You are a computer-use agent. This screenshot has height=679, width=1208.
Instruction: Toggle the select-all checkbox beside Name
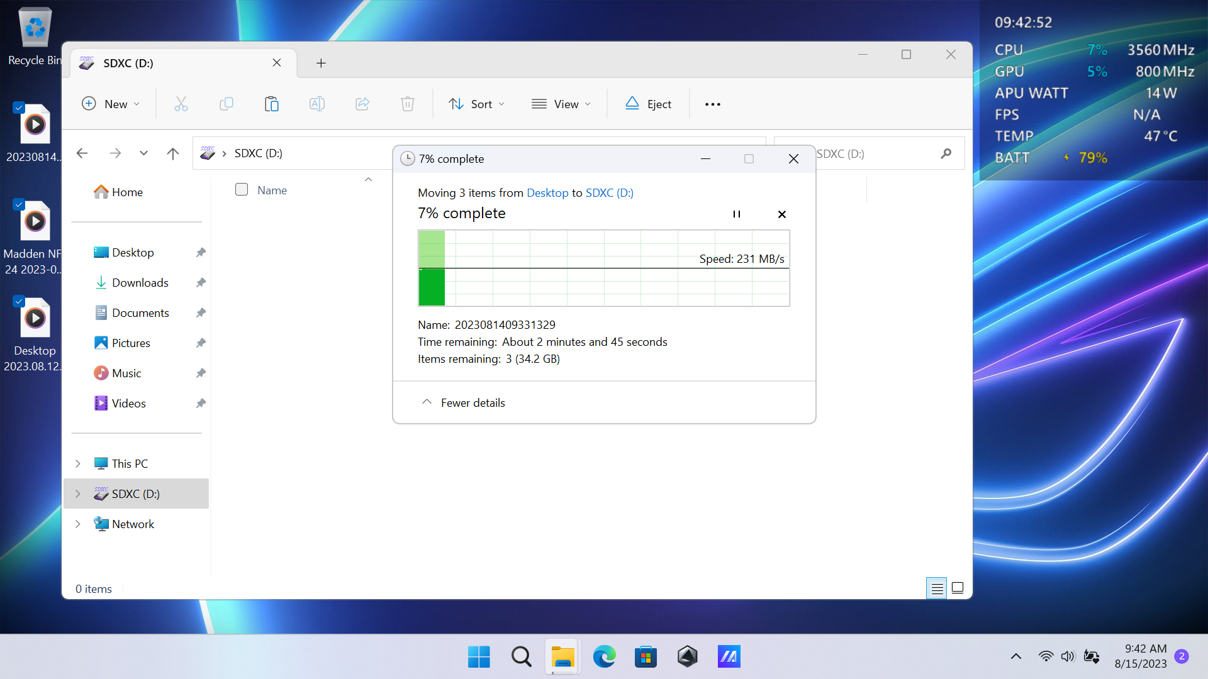242,190
